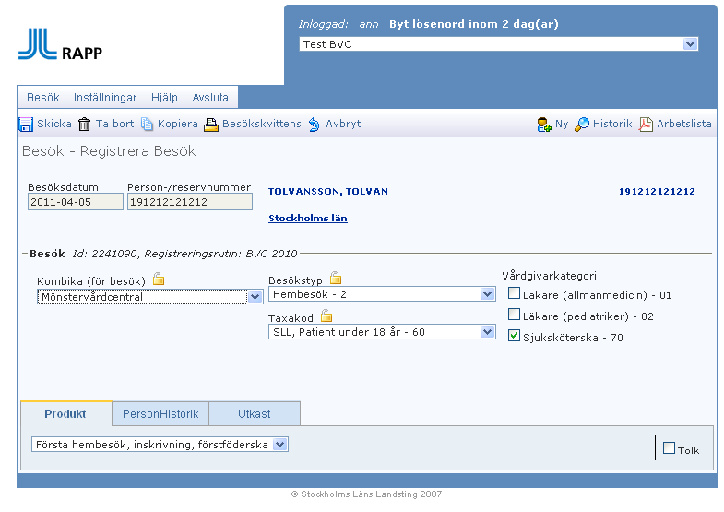Image resolution: width=724 pixels, height=512 pixels.
Task: Open the Besök menu
Action: (x=43, y=98)
